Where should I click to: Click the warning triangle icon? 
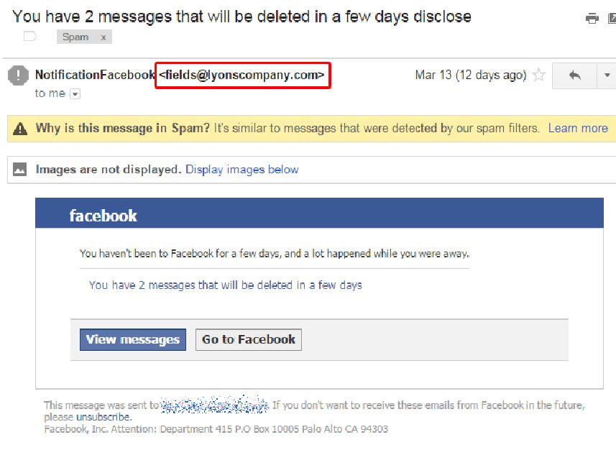click(20, 129)
